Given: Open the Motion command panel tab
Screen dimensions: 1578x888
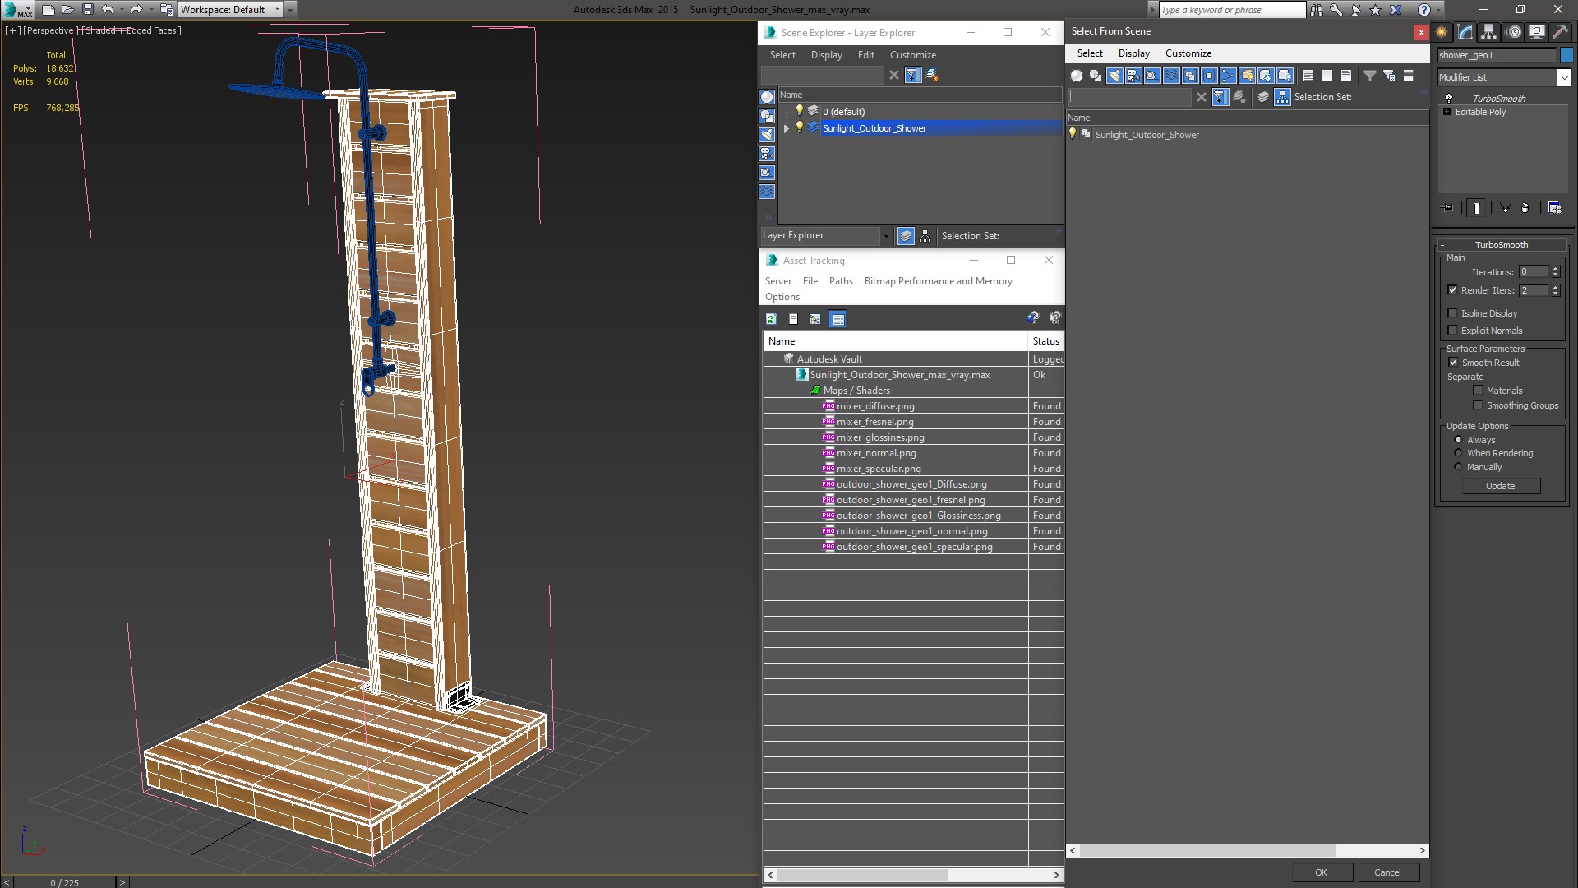Looking at the screenshot, I should pos(1513,32).
